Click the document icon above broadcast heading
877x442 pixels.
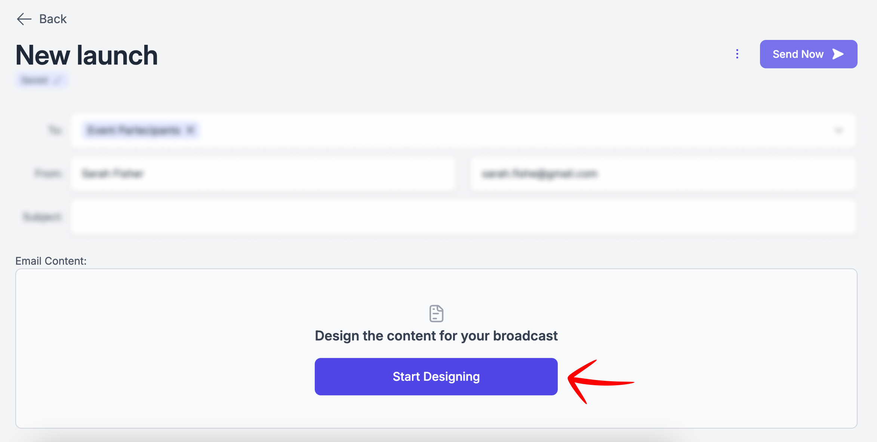(436, 314)
